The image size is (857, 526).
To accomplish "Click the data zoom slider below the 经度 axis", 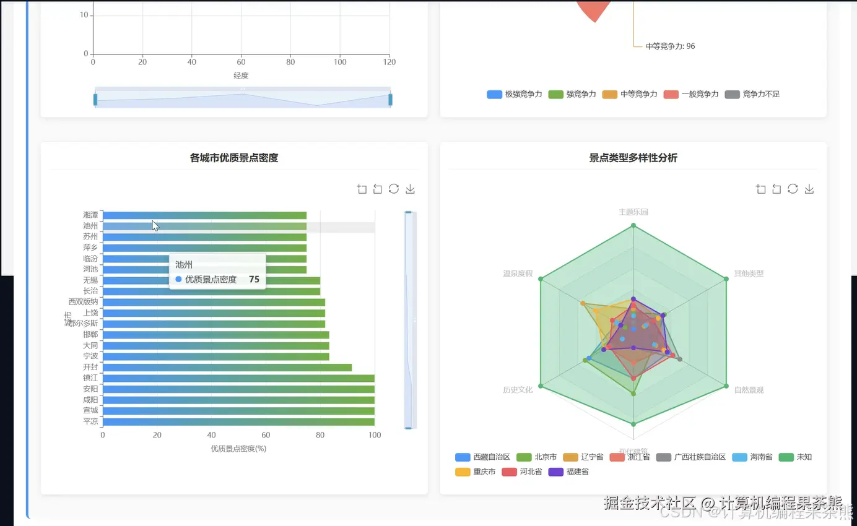I will (x=243, y=98).
